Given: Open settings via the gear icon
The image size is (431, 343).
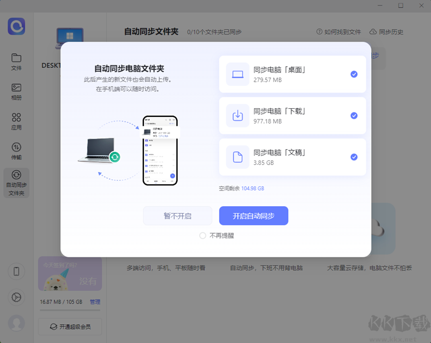Looking at the screenshot, I should 16,297.
